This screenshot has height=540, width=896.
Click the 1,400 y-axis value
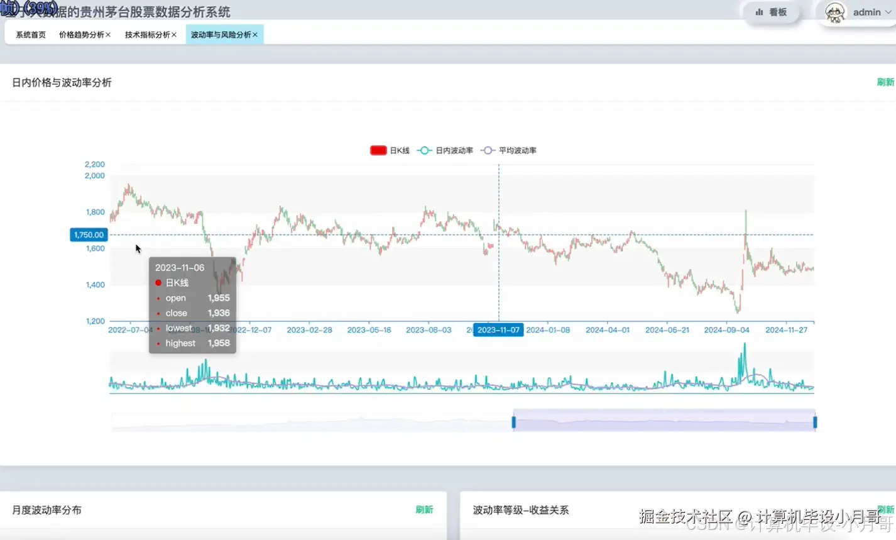95,285
